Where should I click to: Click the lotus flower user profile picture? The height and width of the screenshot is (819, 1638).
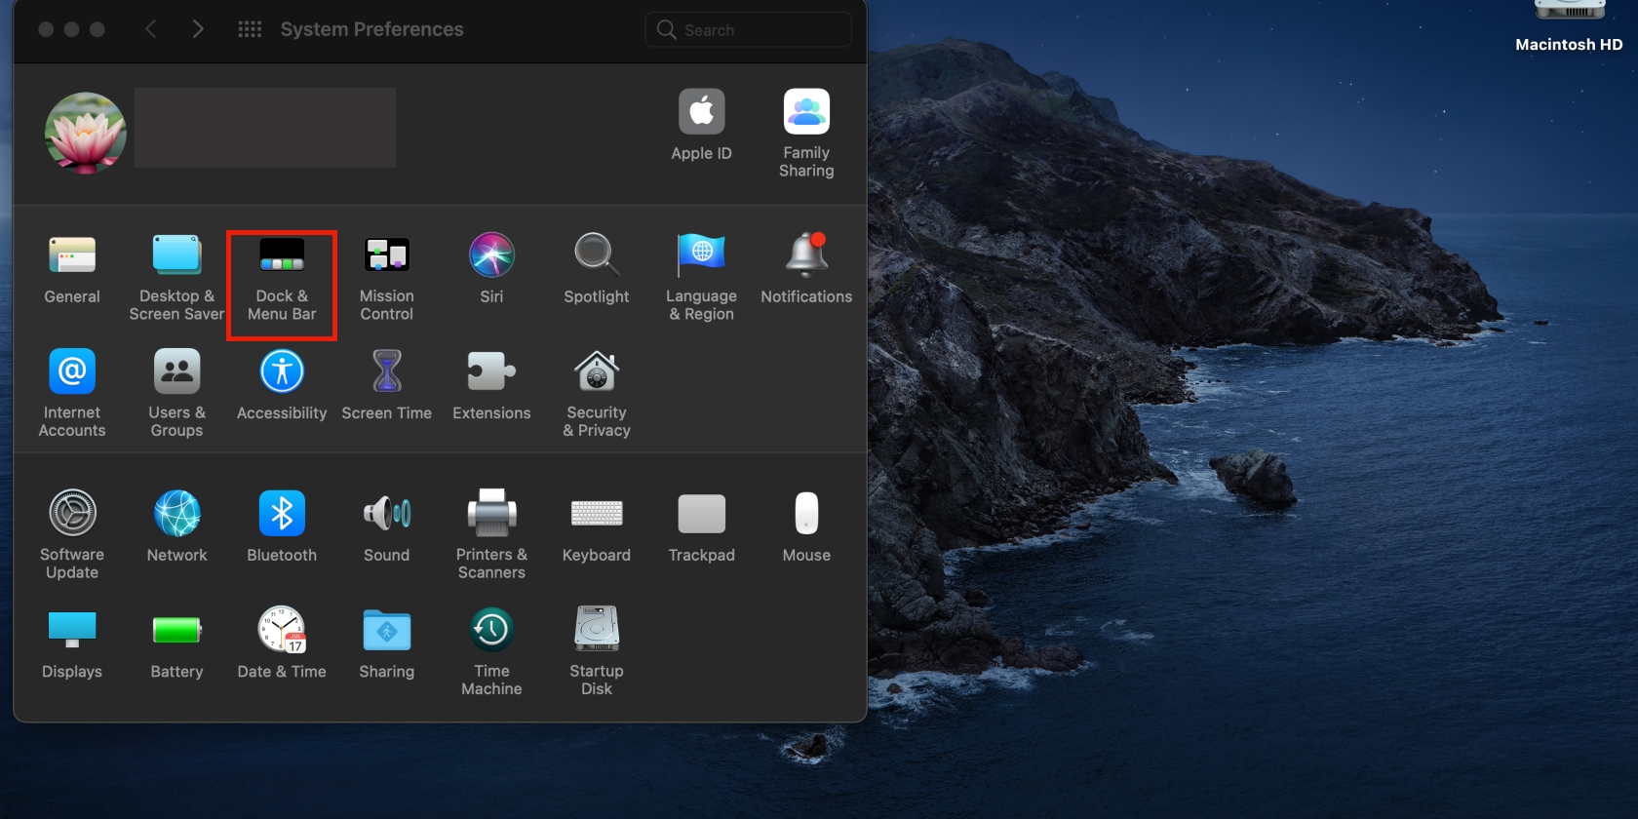pyautogui.click(x=86, y=133)
